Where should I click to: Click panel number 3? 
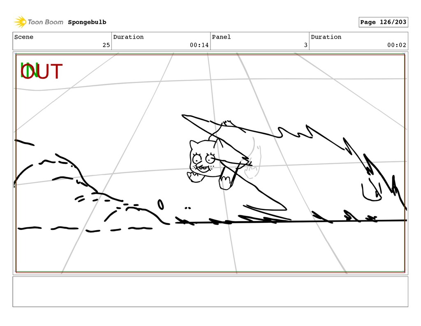[305, 45]
